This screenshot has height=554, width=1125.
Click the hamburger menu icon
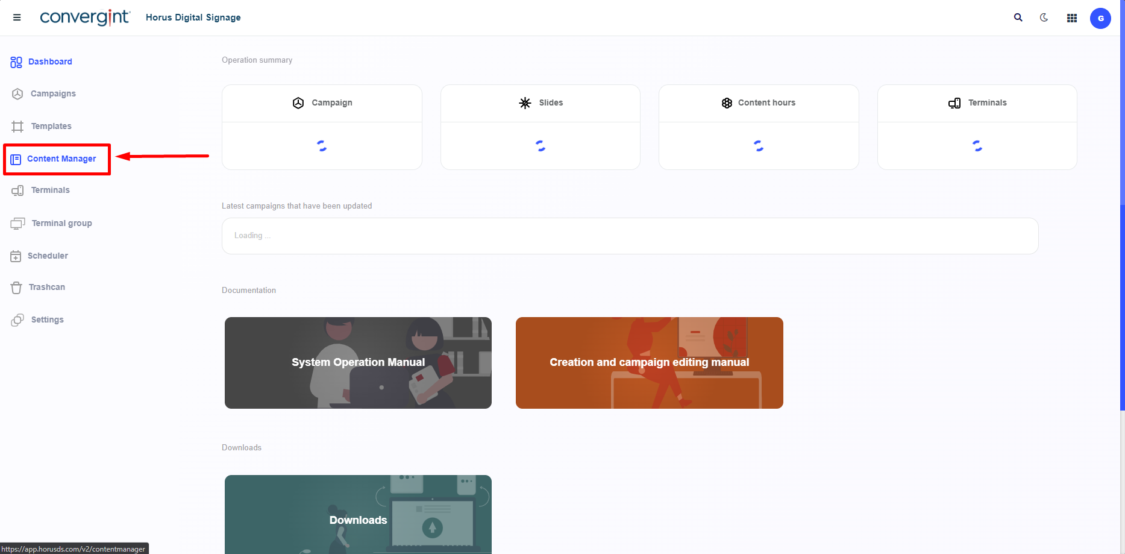point(17,17)
